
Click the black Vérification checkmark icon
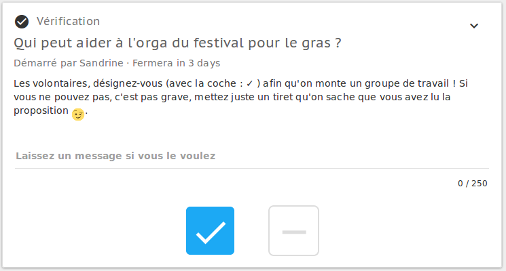(x=22, y=22)
